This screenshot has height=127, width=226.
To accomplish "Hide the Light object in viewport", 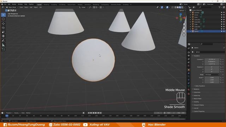I will (224, 29).
